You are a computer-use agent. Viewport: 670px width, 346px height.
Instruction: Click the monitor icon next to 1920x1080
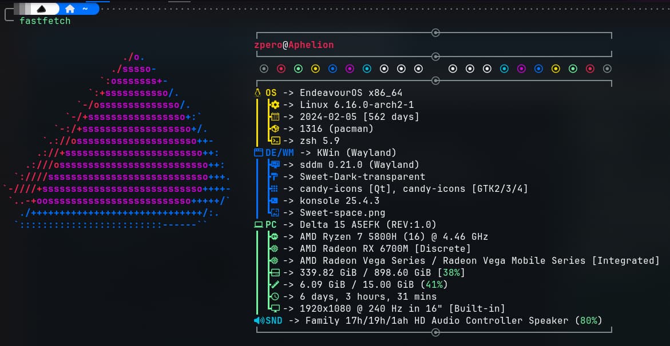275,308
